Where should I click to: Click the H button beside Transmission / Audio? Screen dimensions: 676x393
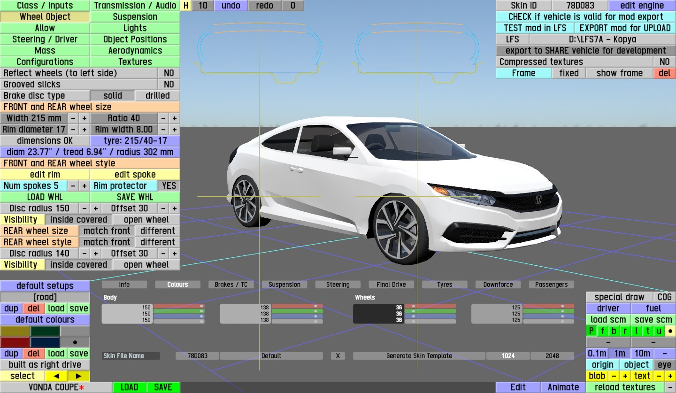pos(186,6)
